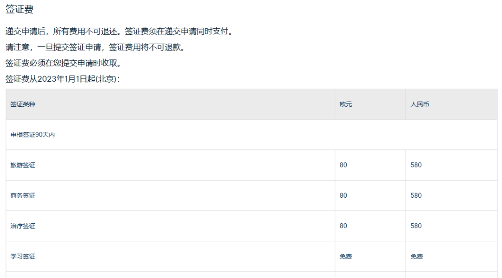Select the 580 RMB fee for 治疗签证
This screenshot has height=278, width=502.
[416, 226]
